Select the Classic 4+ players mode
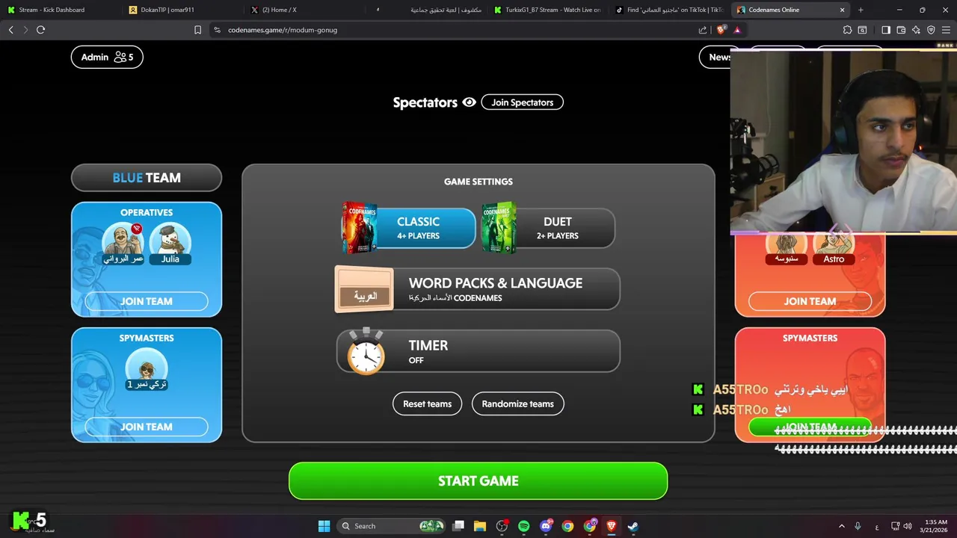The height and width of the screenshot is (538, 957). pos(408,228)
